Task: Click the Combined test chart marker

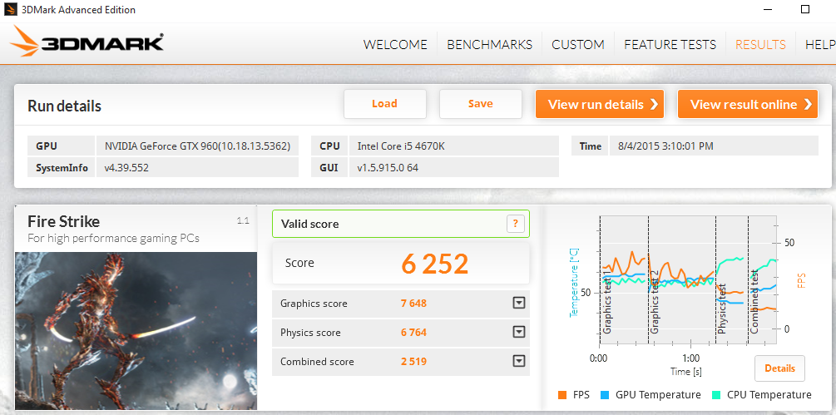Action: [754, 302]
